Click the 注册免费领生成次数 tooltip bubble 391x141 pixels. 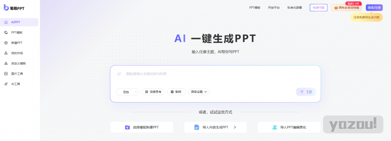(366, 17)
